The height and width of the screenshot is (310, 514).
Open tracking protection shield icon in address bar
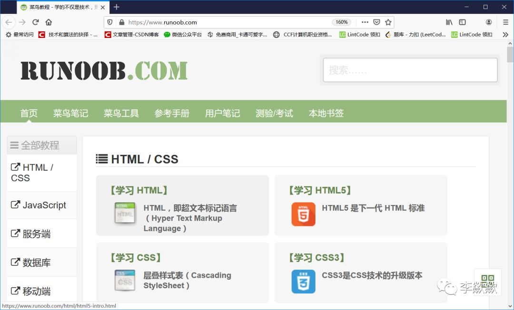pos(110,22)
